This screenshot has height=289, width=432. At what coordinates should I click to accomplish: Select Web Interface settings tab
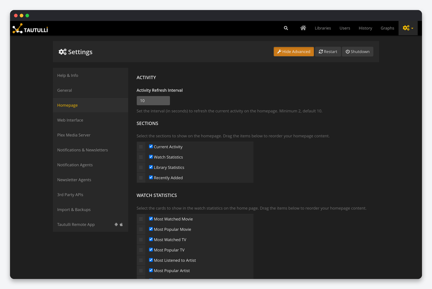[x=90, y=120]
